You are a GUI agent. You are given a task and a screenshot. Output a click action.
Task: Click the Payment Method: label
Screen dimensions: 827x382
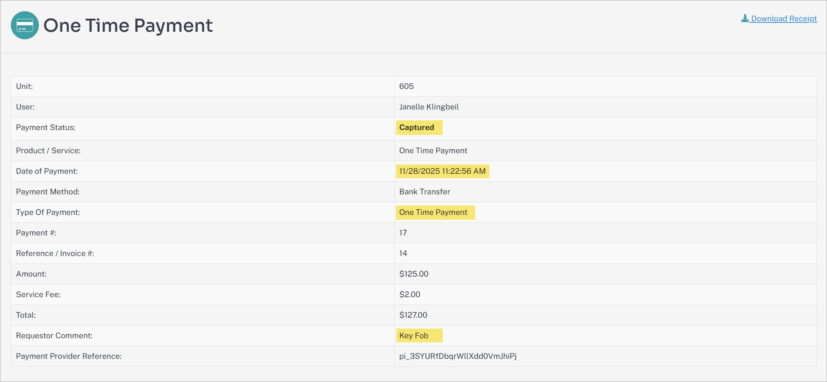point(47,192)
